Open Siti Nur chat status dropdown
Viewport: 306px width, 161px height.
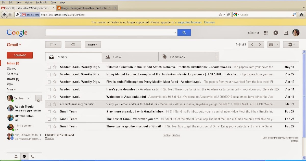click(28, 98)
